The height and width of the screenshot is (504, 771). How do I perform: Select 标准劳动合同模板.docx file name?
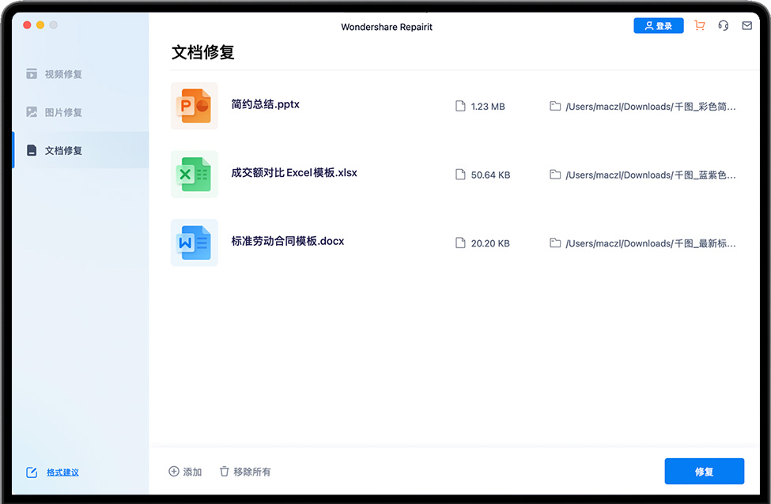[287, 241]
